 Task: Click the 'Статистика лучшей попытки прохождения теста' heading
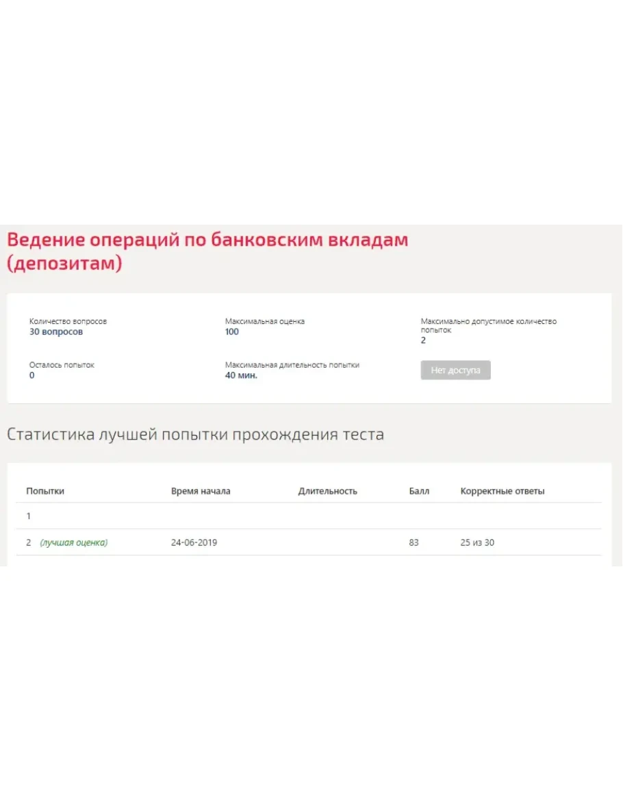click(195, 435)
